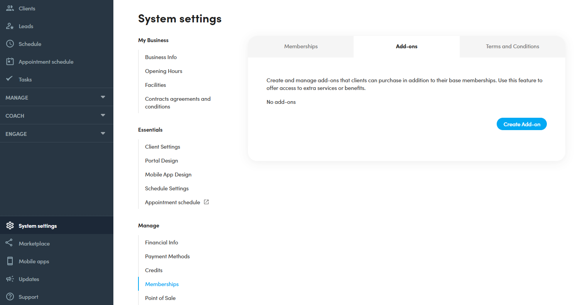This screenshot has height=305, width=575.
Task: Open Facilities settings page
Action: [155, 85]
